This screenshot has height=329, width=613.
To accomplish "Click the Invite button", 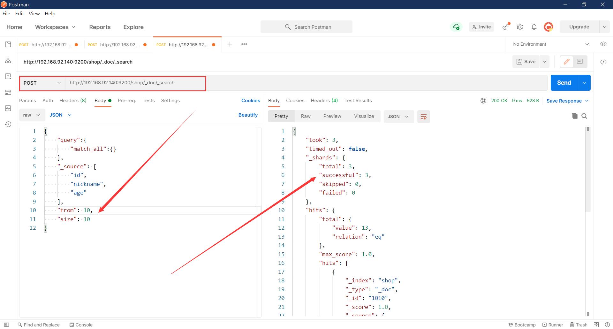I will (x=481, y=27).
